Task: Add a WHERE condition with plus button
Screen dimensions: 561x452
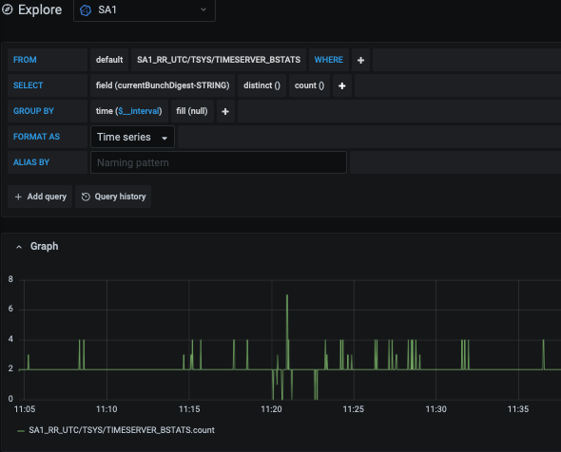Action: pyautogui.click(x=360, y=60)
